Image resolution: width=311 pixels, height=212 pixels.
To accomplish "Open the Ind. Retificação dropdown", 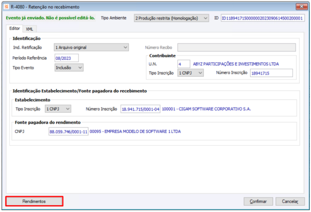I will click(x=91, y=47).
